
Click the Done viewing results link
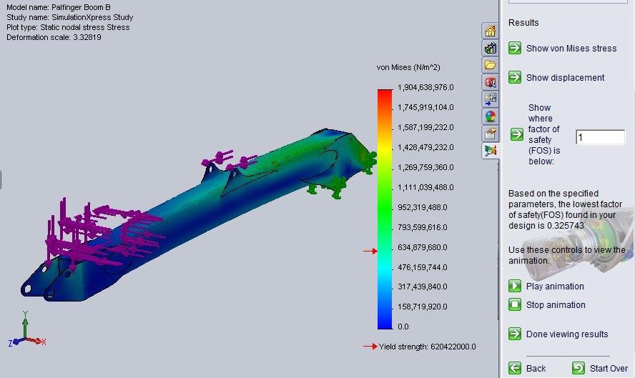click(567, 334)
